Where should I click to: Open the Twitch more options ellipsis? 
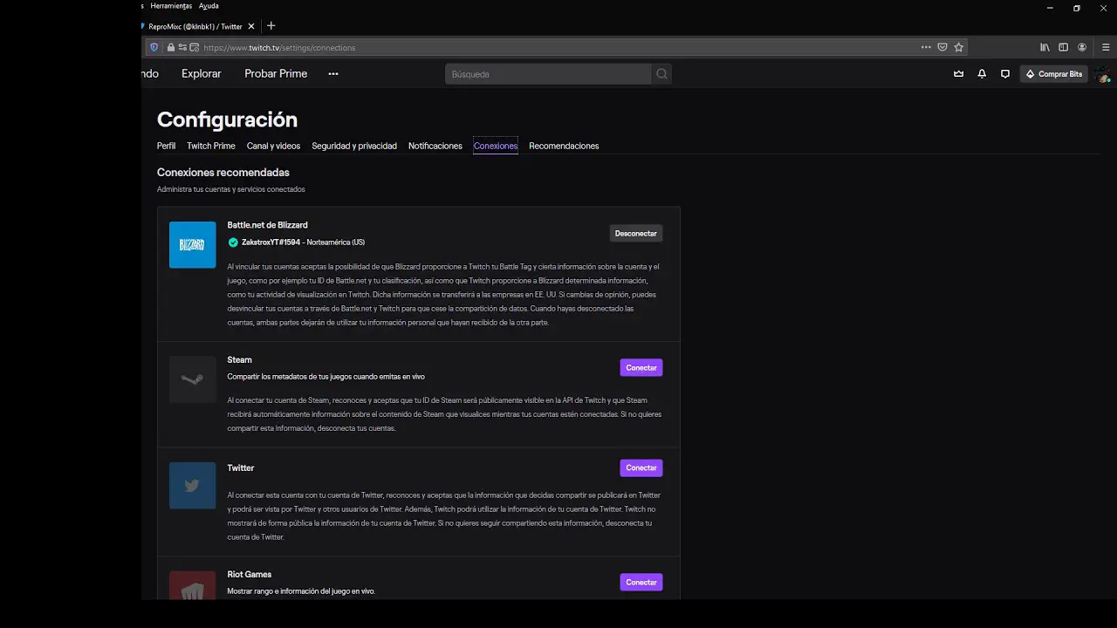(332, 74)
